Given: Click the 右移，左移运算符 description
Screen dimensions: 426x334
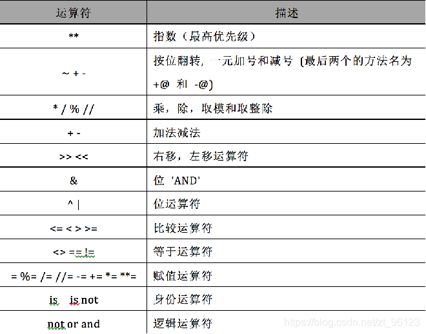Looking at the screenshot, I should click(x=201, y=156).
